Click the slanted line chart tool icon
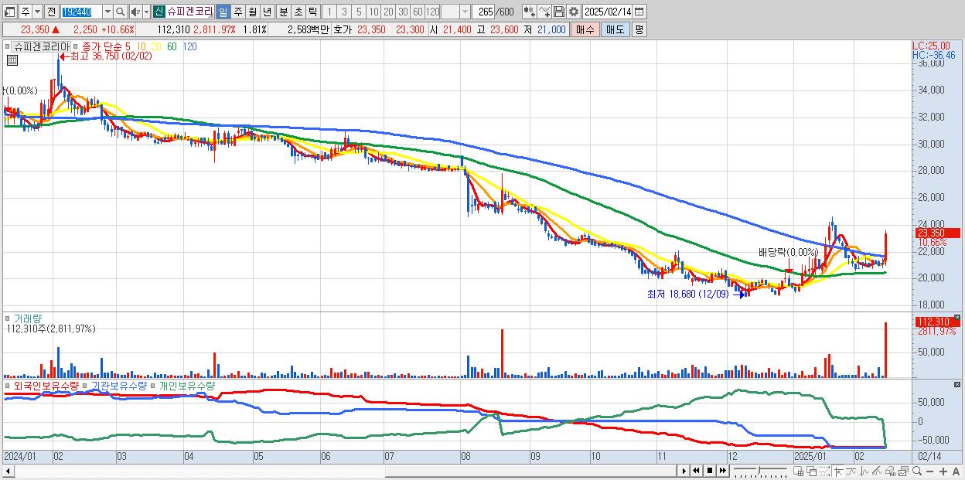This screenshot has height=480, width=965. [877, 471]
